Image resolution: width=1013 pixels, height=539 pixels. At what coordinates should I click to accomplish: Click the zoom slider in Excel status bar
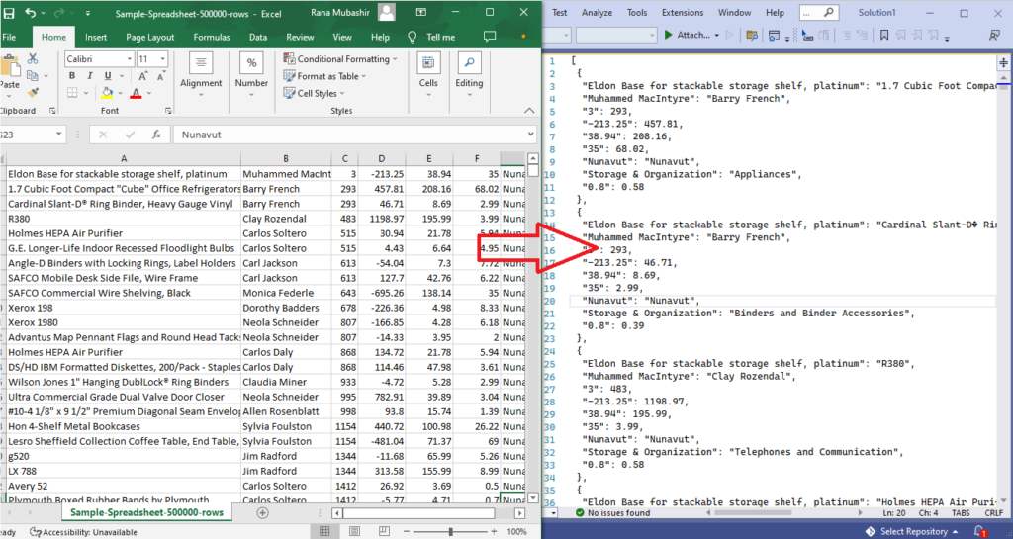[x=449, y=531]
